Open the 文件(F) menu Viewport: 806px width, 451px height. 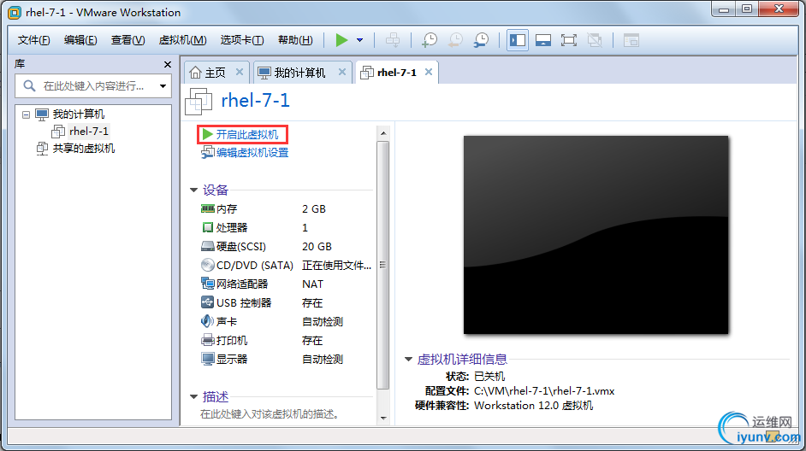pyautogui.click(x=34, y=40)
